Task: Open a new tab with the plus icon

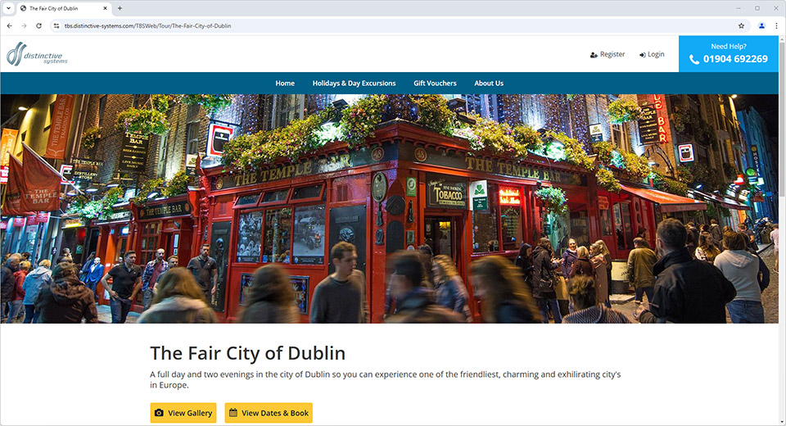Action: (x=120, y=8)
